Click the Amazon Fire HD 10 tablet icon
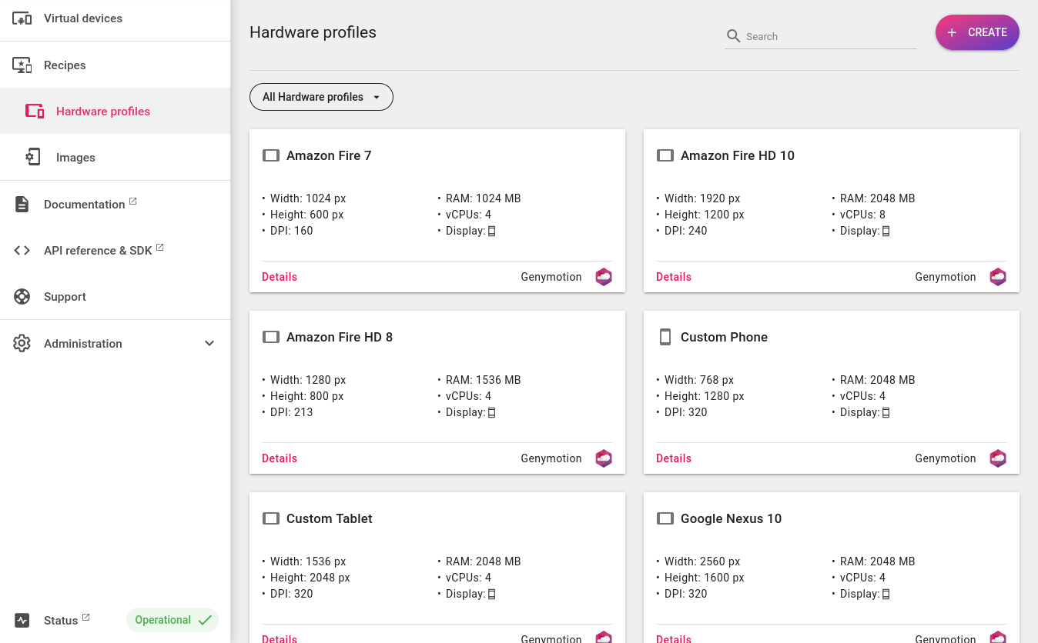1038x643 pixels. pos(665,155)
